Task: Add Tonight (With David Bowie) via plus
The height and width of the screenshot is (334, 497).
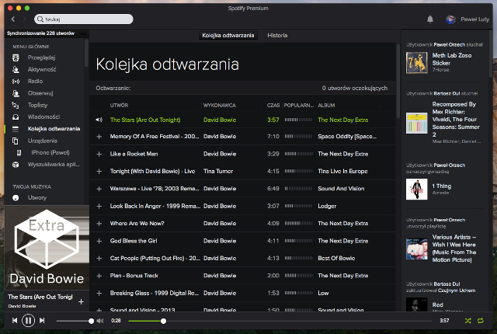Action: pos(99,172)
